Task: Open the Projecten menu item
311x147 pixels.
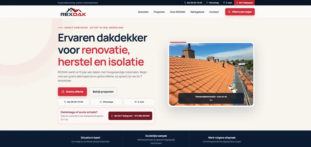Action: tap(159, 12)
